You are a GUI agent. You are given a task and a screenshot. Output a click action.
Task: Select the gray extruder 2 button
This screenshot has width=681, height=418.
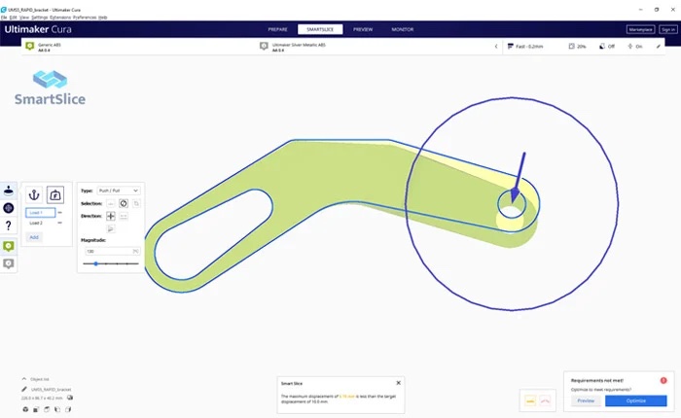pyautogui.click(x=8, y=263)
